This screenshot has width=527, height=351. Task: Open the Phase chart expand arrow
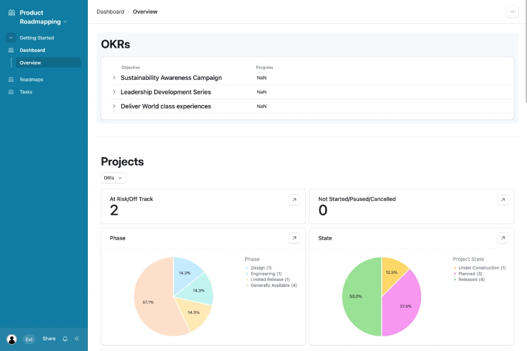(294, 238)
